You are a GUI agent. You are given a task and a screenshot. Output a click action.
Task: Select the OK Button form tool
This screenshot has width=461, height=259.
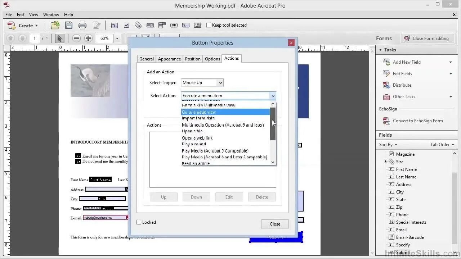coord(174,25)
